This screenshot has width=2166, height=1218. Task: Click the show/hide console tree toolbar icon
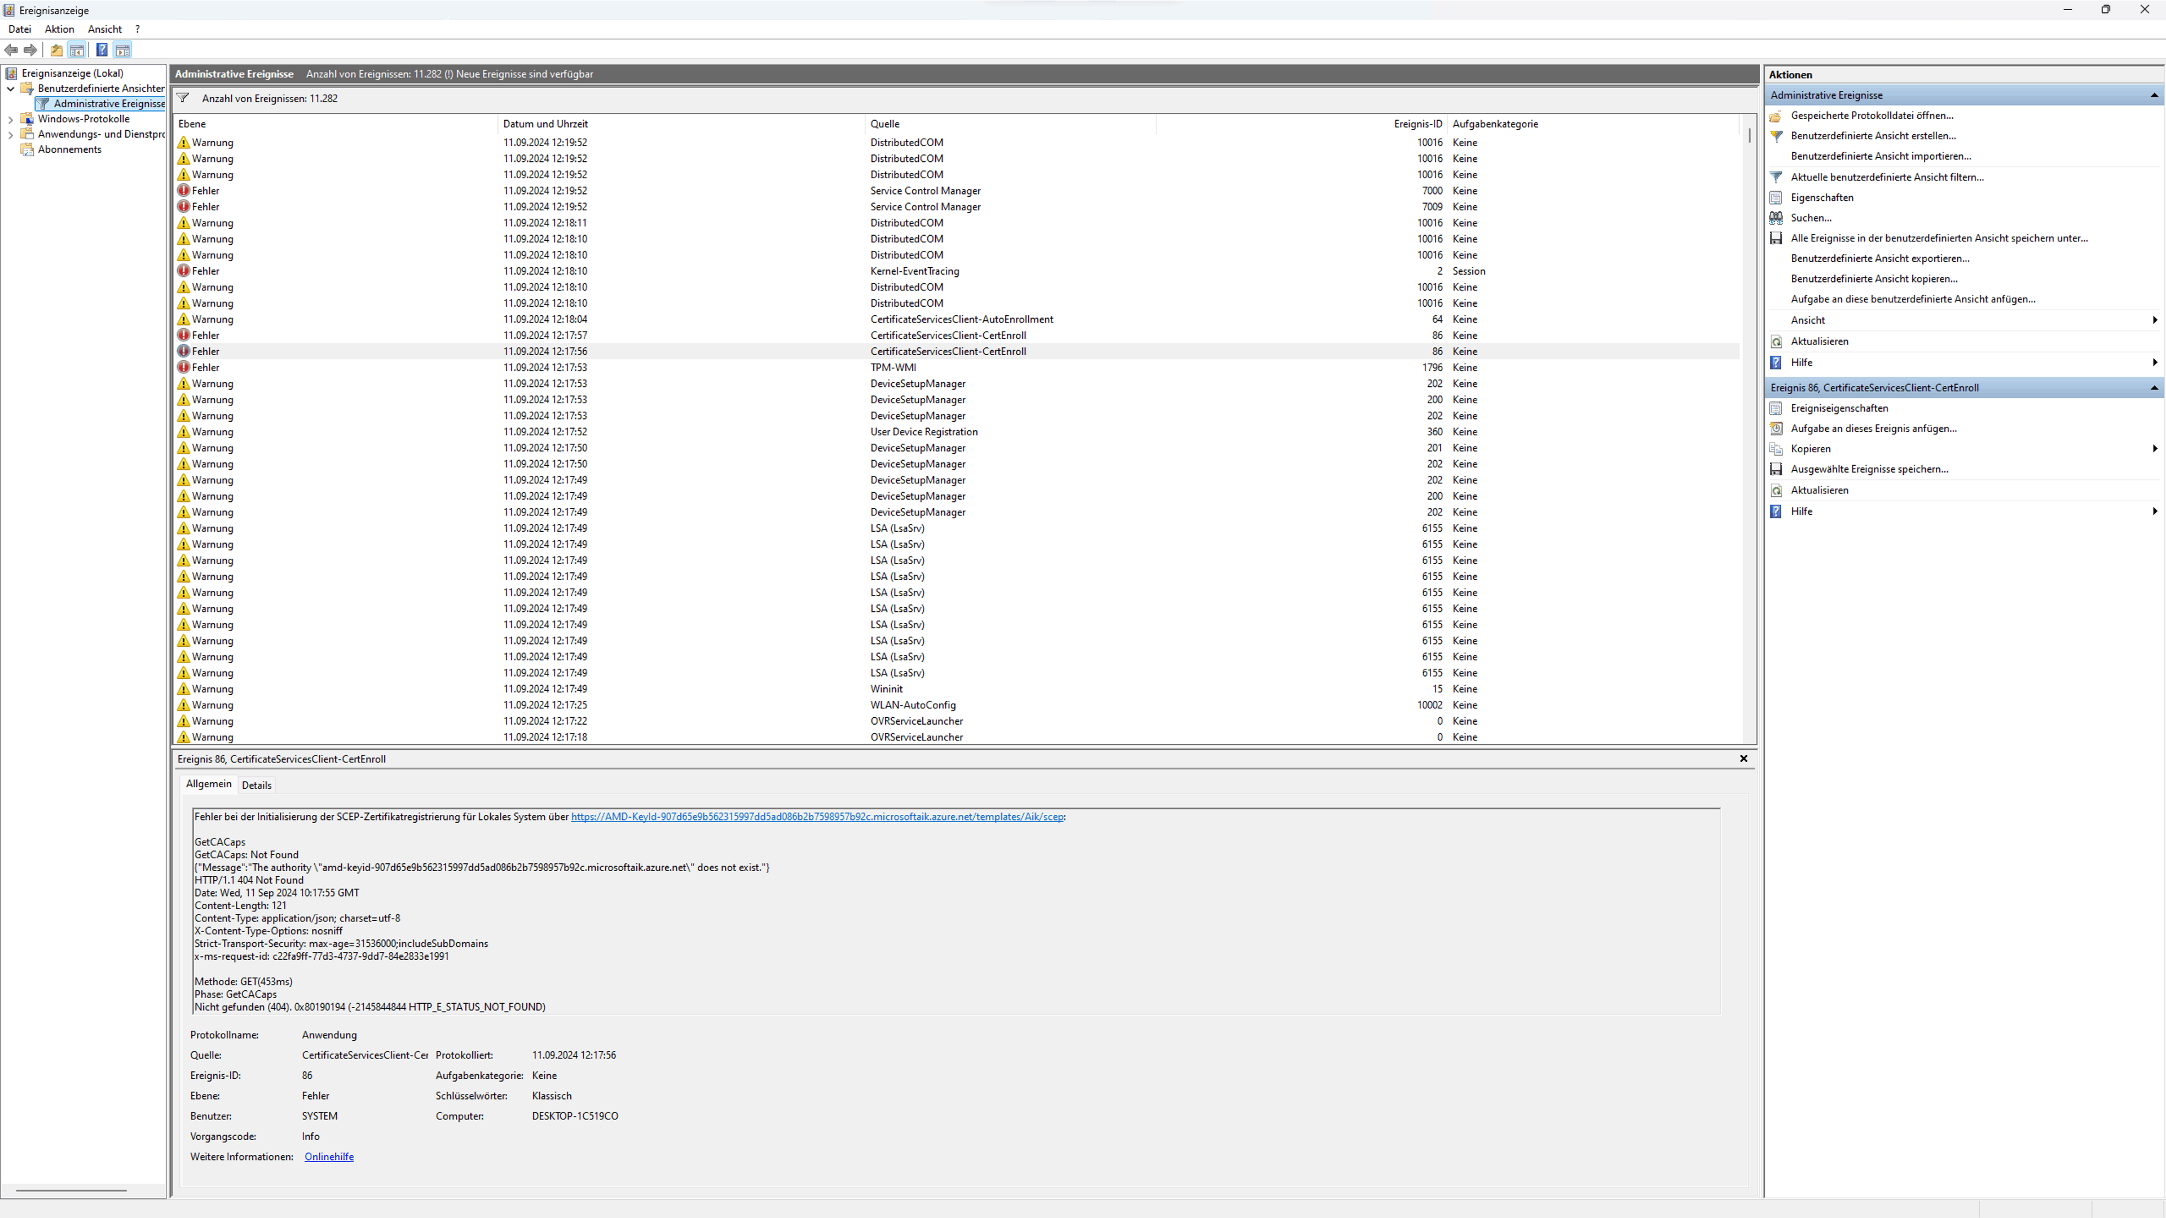click(x=77, y=50)
